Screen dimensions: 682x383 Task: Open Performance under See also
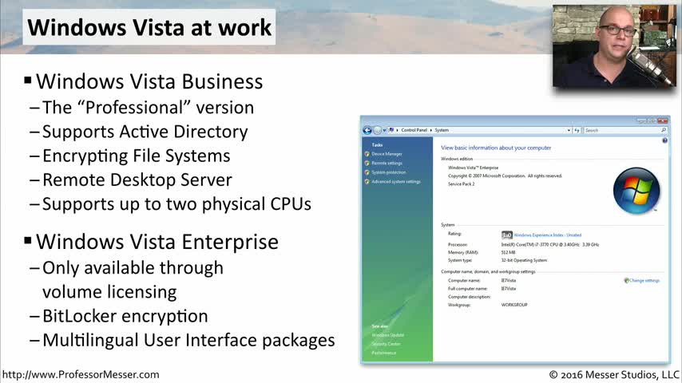[383, 353]
